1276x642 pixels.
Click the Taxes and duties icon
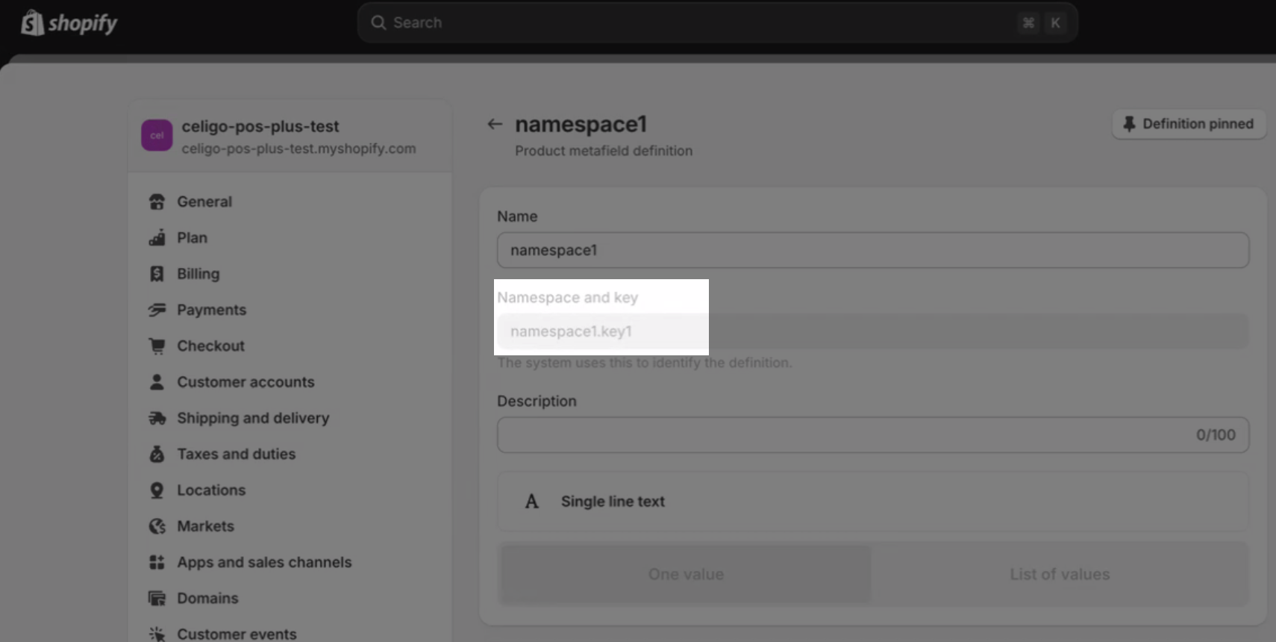point(157,454)
